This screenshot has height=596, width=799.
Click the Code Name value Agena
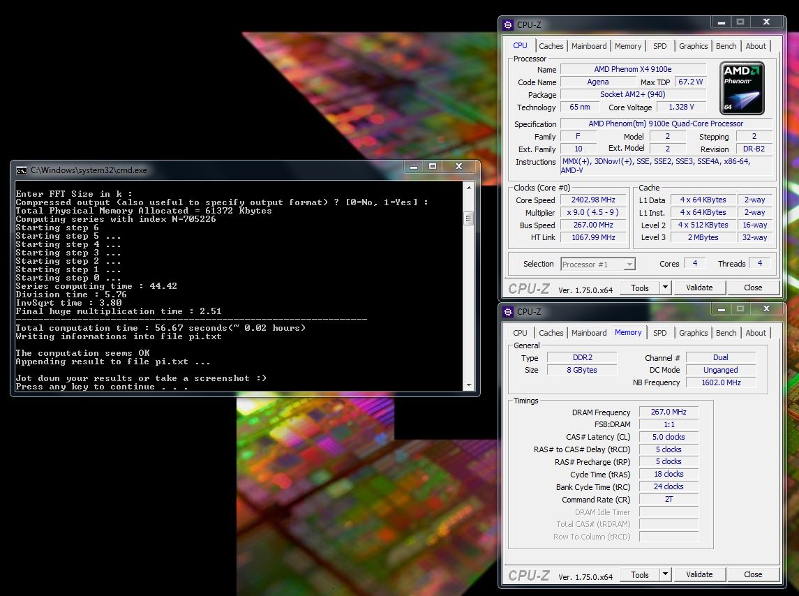coord(598,82)
